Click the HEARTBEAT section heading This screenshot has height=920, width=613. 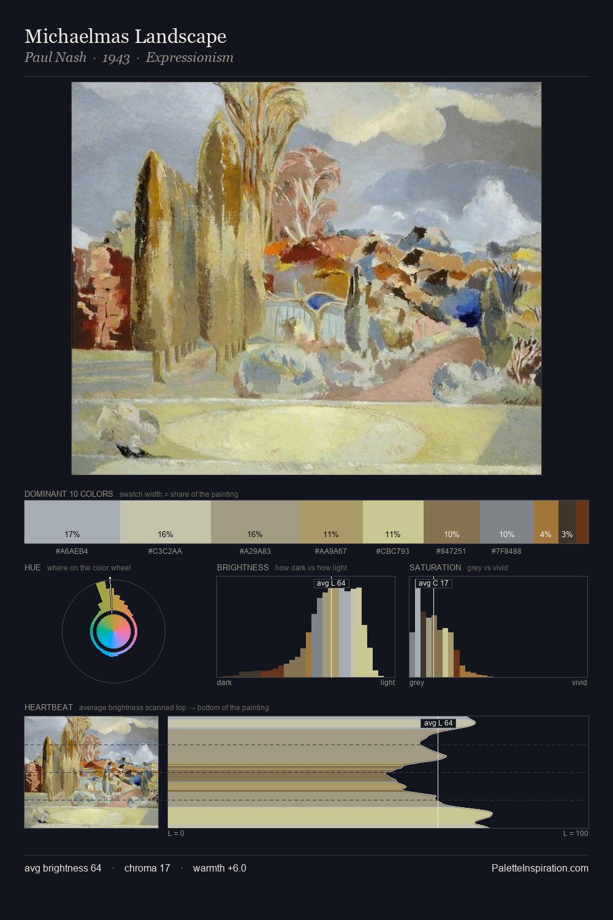48,707
